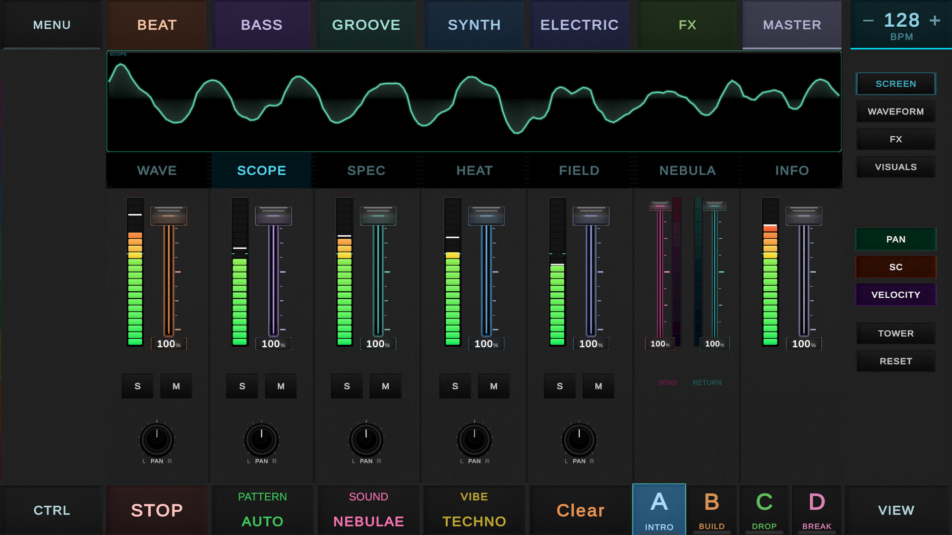The width and height of the screenshot is (952, 535).
Task: Open the SOUND NEBULAE selector
Action: tap(368, 510)
